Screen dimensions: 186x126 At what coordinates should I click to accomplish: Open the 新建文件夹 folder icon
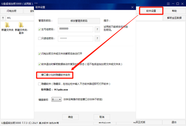click(x=7, y=25)
